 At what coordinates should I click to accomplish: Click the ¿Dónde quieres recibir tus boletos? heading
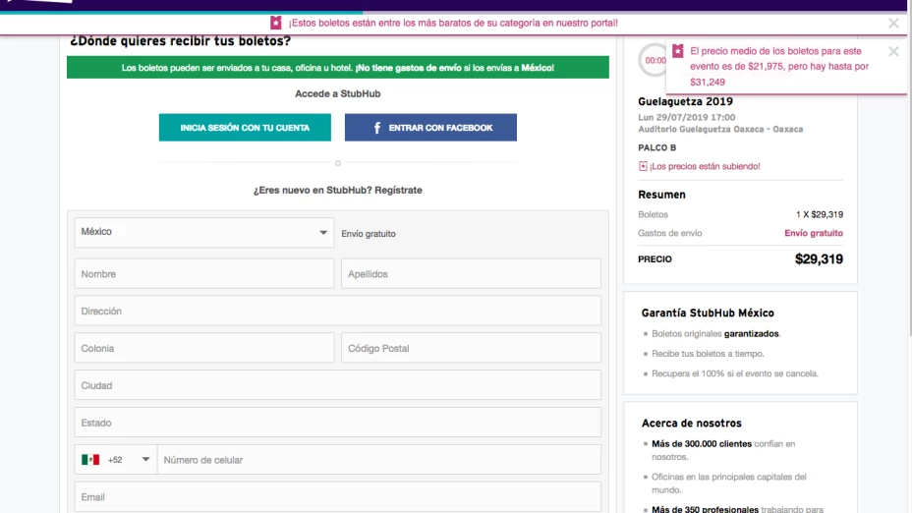coord(180,40)
